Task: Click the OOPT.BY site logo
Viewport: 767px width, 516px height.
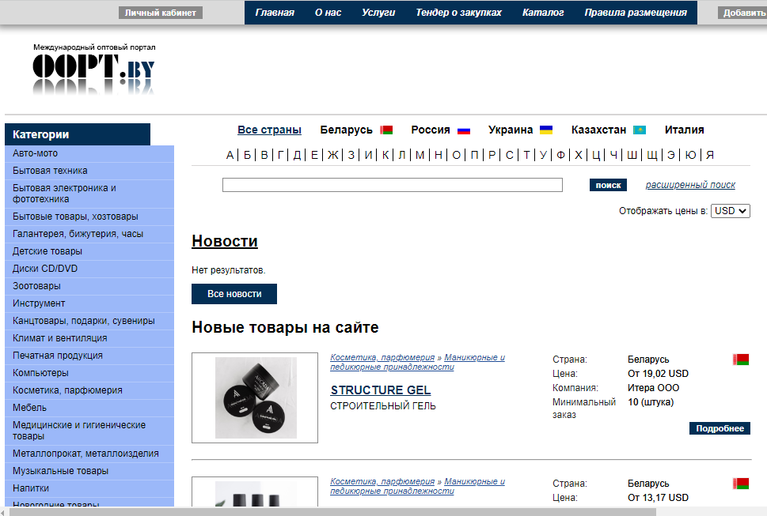Action: (93, 69)
